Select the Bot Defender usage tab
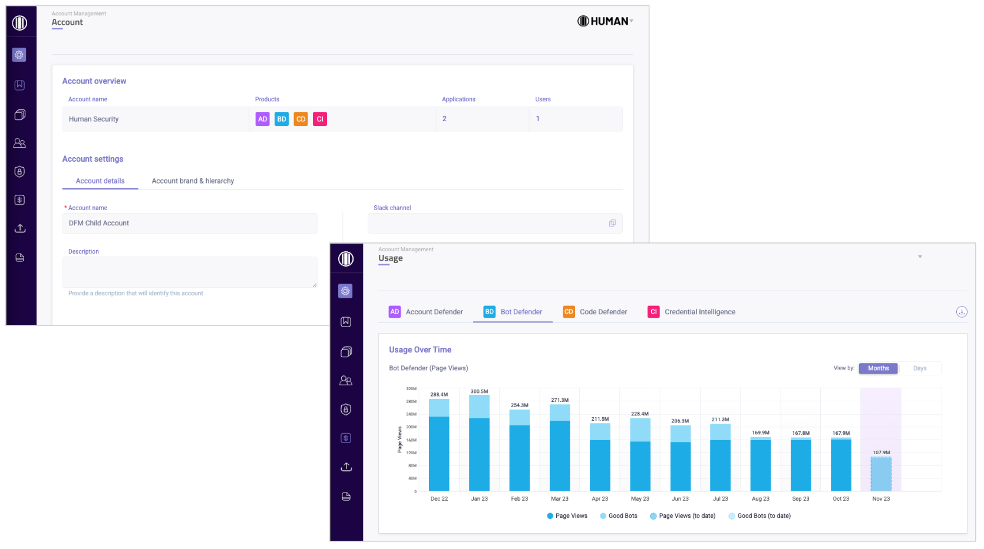984x549 pixels. coord(513,312)
